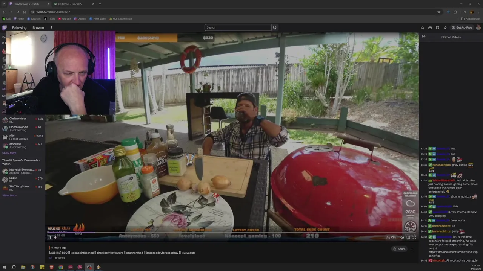
Task: Create a Clip from the video
Action: pos(391,238)
